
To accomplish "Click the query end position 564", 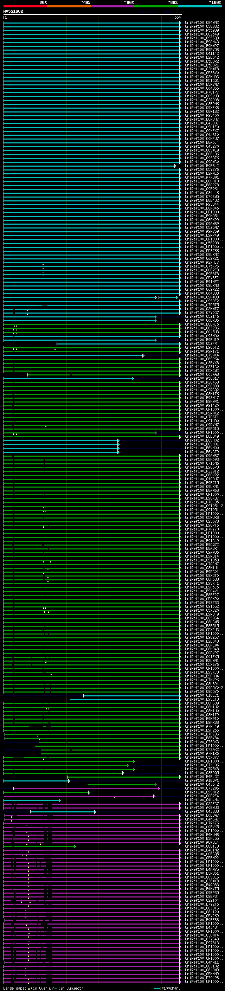I will pyautogui.click(x=177, y=17).
